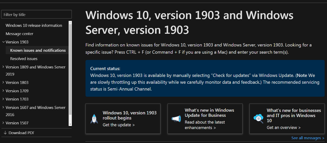Click the rocket icon on rollout card
327x143 pixels.
click(x=94, y=119)
